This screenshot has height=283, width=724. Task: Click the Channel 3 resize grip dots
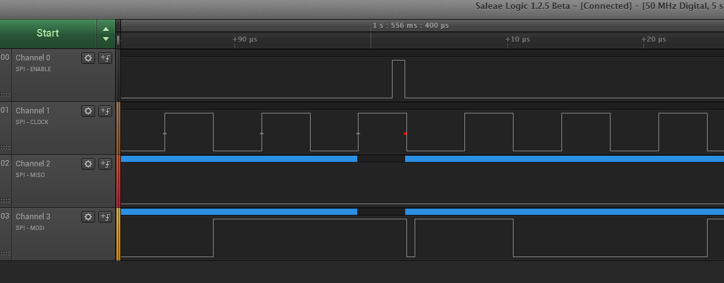6,253
